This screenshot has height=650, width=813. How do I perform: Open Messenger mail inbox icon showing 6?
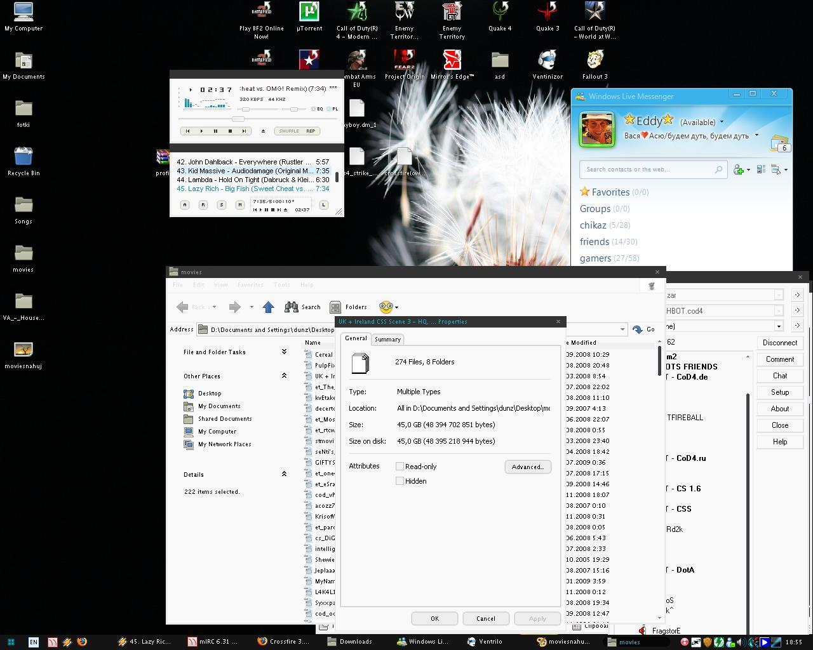tap(780, 143)
